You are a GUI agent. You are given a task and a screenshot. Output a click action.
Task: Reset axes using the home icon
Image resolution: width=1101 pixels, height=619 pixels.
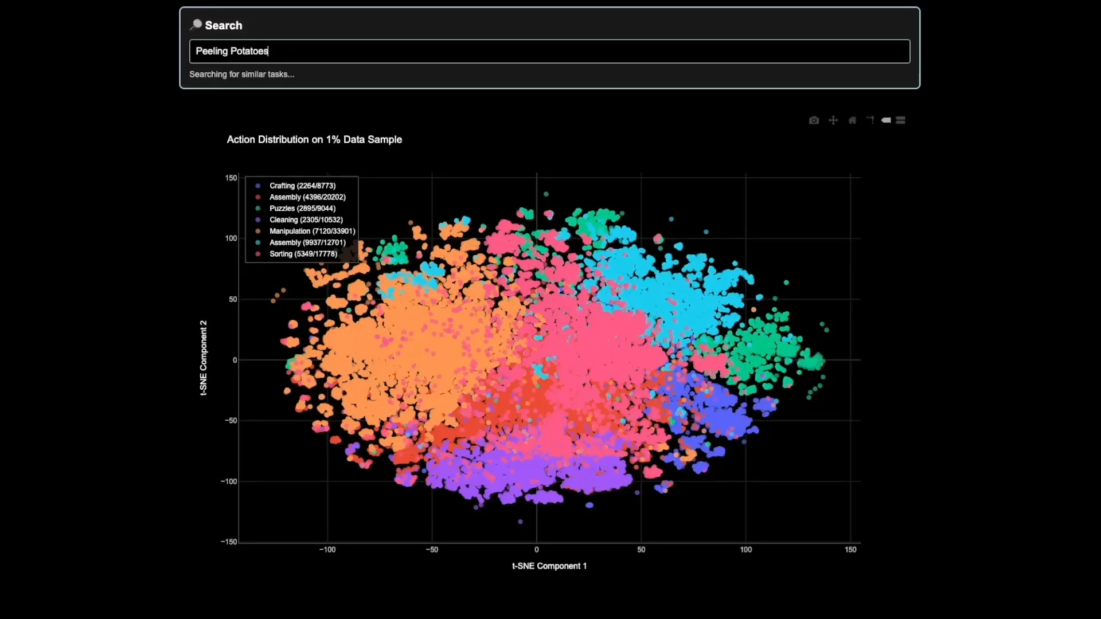(852, 120)
